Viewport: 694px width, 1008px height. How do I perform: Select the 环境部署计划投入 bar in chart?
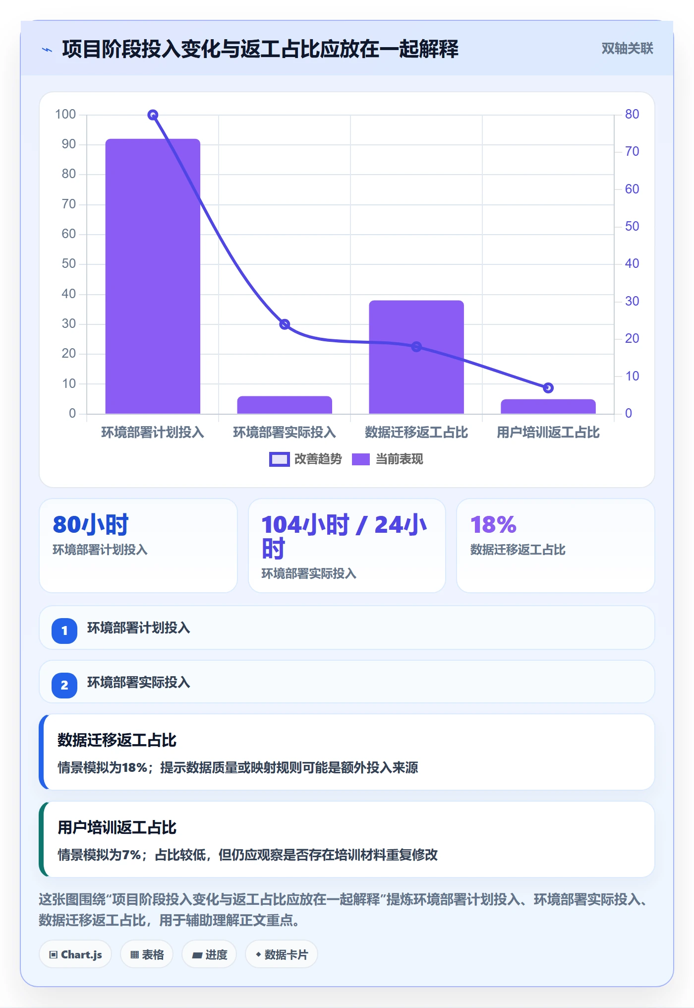tap(153, 276)
